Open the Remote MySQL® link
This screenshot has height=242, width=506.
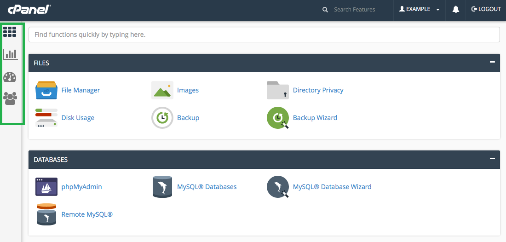[x=87, y=214]
